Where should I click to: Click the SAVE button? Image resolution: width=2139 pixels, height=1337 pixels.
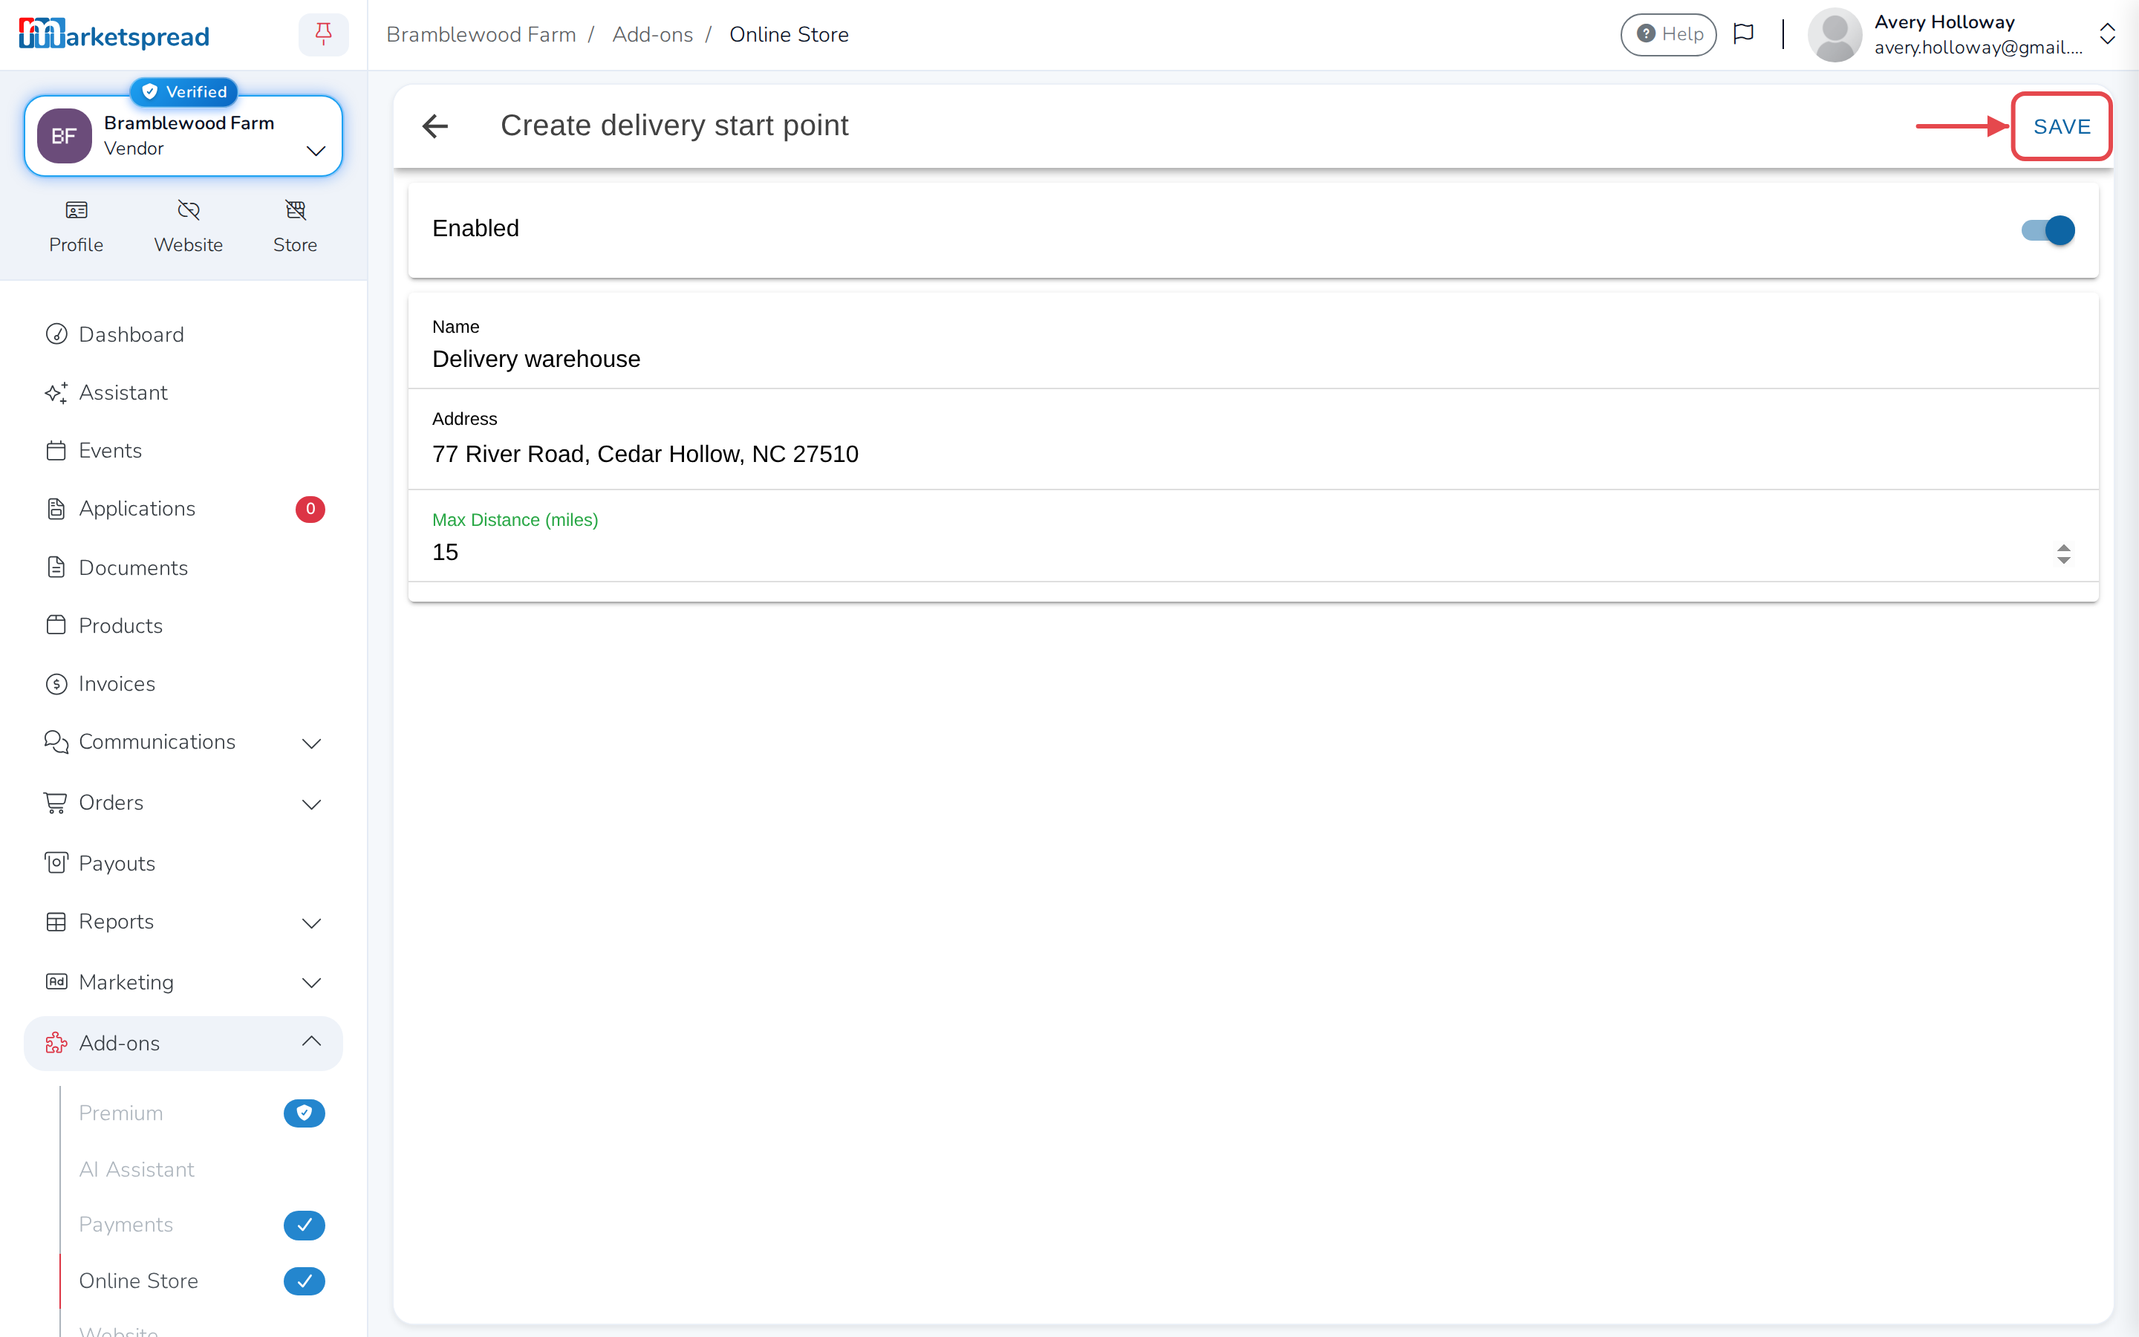tap(2061, 126)
